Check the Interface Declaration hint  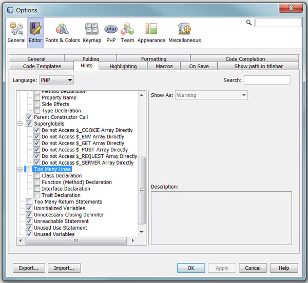tap(37, 189)
